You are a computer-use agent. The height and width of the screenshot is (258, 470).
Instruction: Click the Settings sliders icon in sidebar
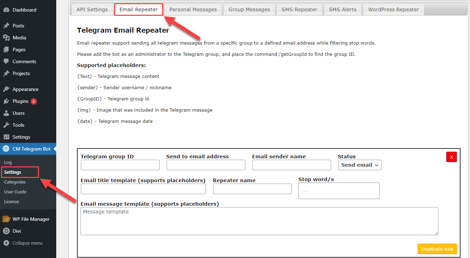[6, 137]
